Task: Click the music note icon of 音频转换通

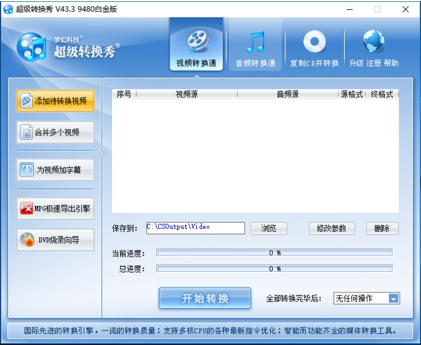Action: pos(256,42)
